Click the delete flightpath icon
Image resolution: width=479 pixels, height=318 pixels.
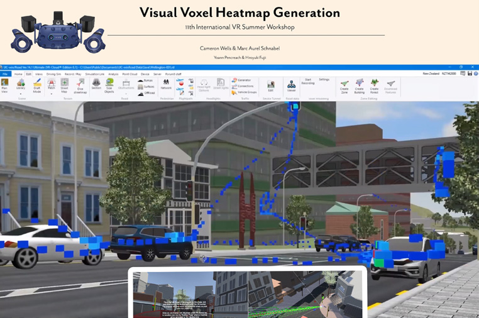pos(191,93)
